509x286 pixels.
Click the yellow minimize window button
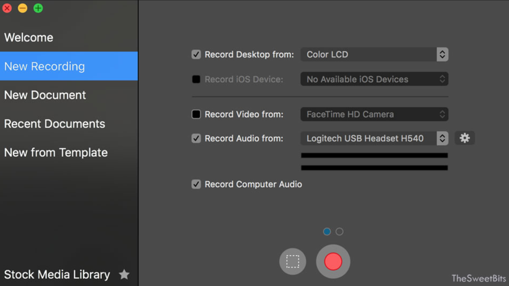[23, 8]
